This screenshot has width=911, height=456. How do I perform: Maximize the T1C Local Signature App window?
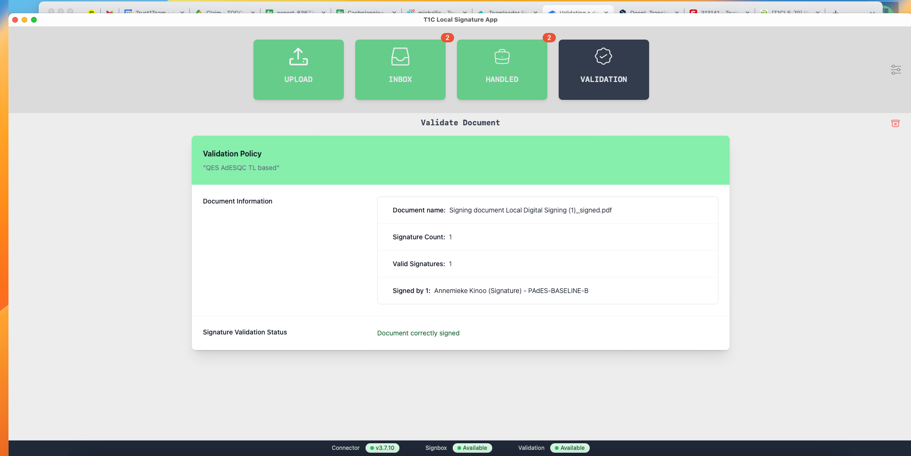(34, 20)
